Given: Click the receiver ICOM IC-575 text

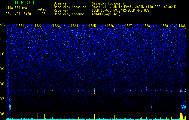Looking at the screenshot, I should pyautogui.click(x=120, y=10).
